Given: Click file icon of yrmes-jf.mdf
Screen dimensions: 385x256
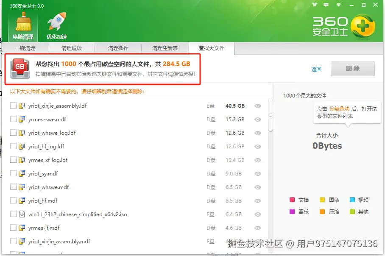Looking at the screenshot, I should coord(22,228).
